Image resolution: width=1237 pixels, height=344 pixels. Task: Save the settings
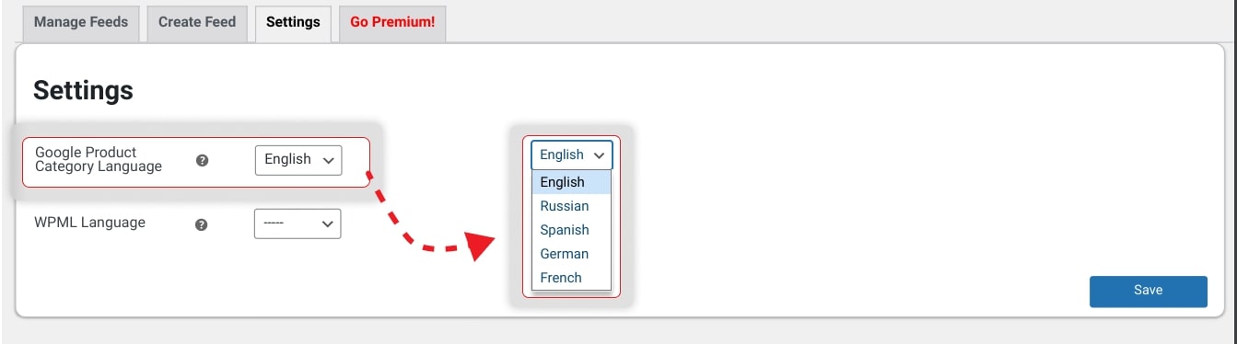coord(1148,291)
